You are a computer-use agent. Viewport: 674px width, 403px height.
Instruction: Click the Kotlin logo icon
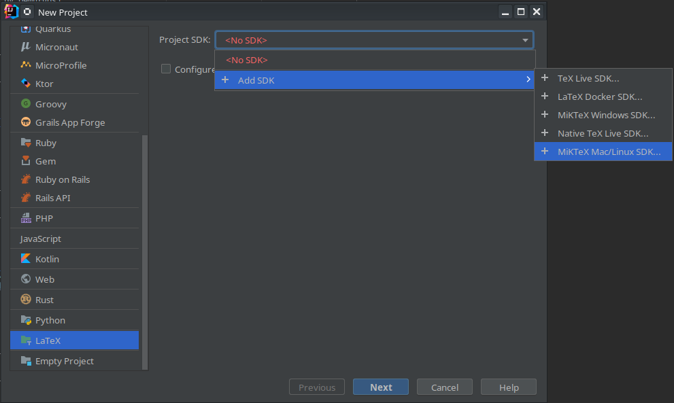(26, 259)
